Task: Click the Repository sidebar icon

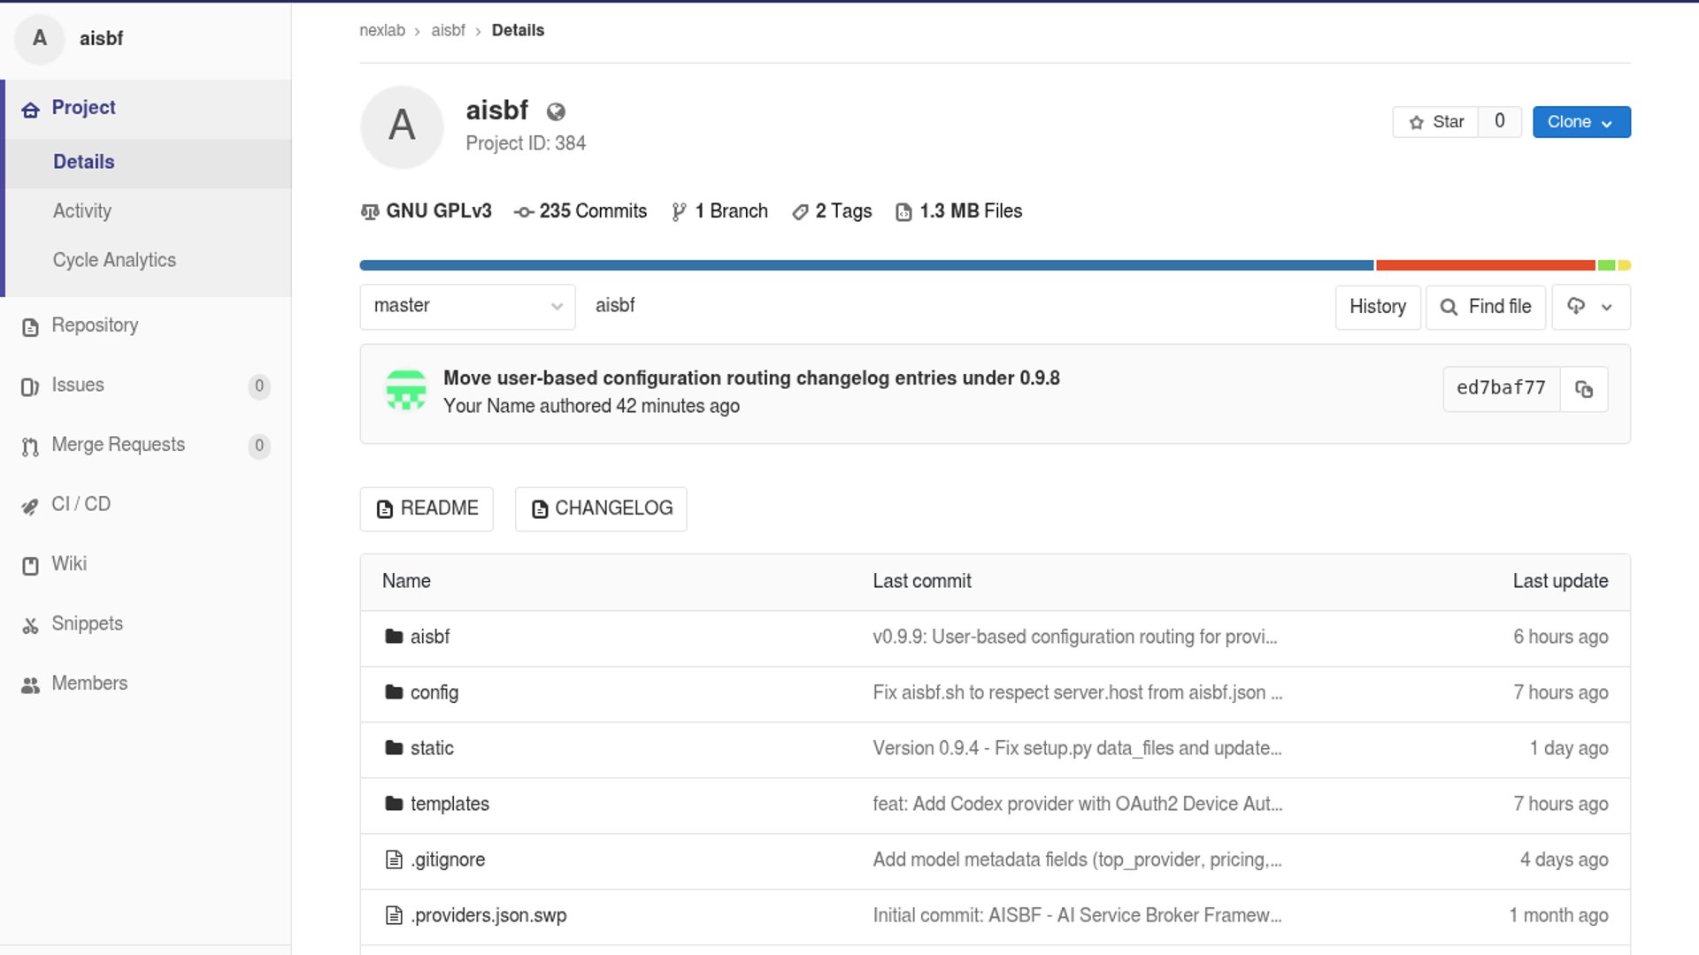Action: (x=30, y=327)
